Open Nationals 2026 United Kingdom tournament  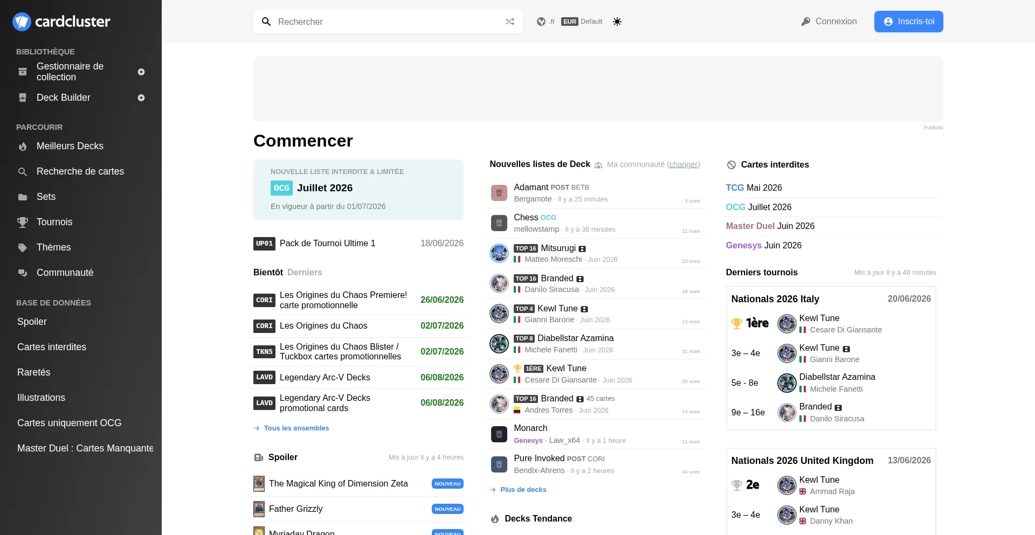tap(802, 461)
